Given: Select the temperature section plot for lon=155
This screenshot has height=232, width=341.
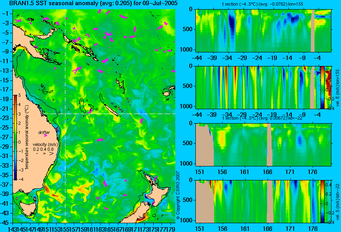Looking at the screenshot, I should pos(263,30).
